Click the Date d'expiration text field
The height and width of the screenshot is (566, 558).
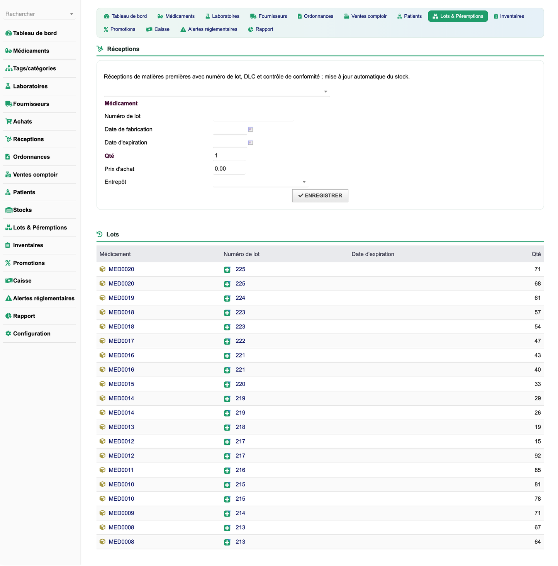[230, 143]
